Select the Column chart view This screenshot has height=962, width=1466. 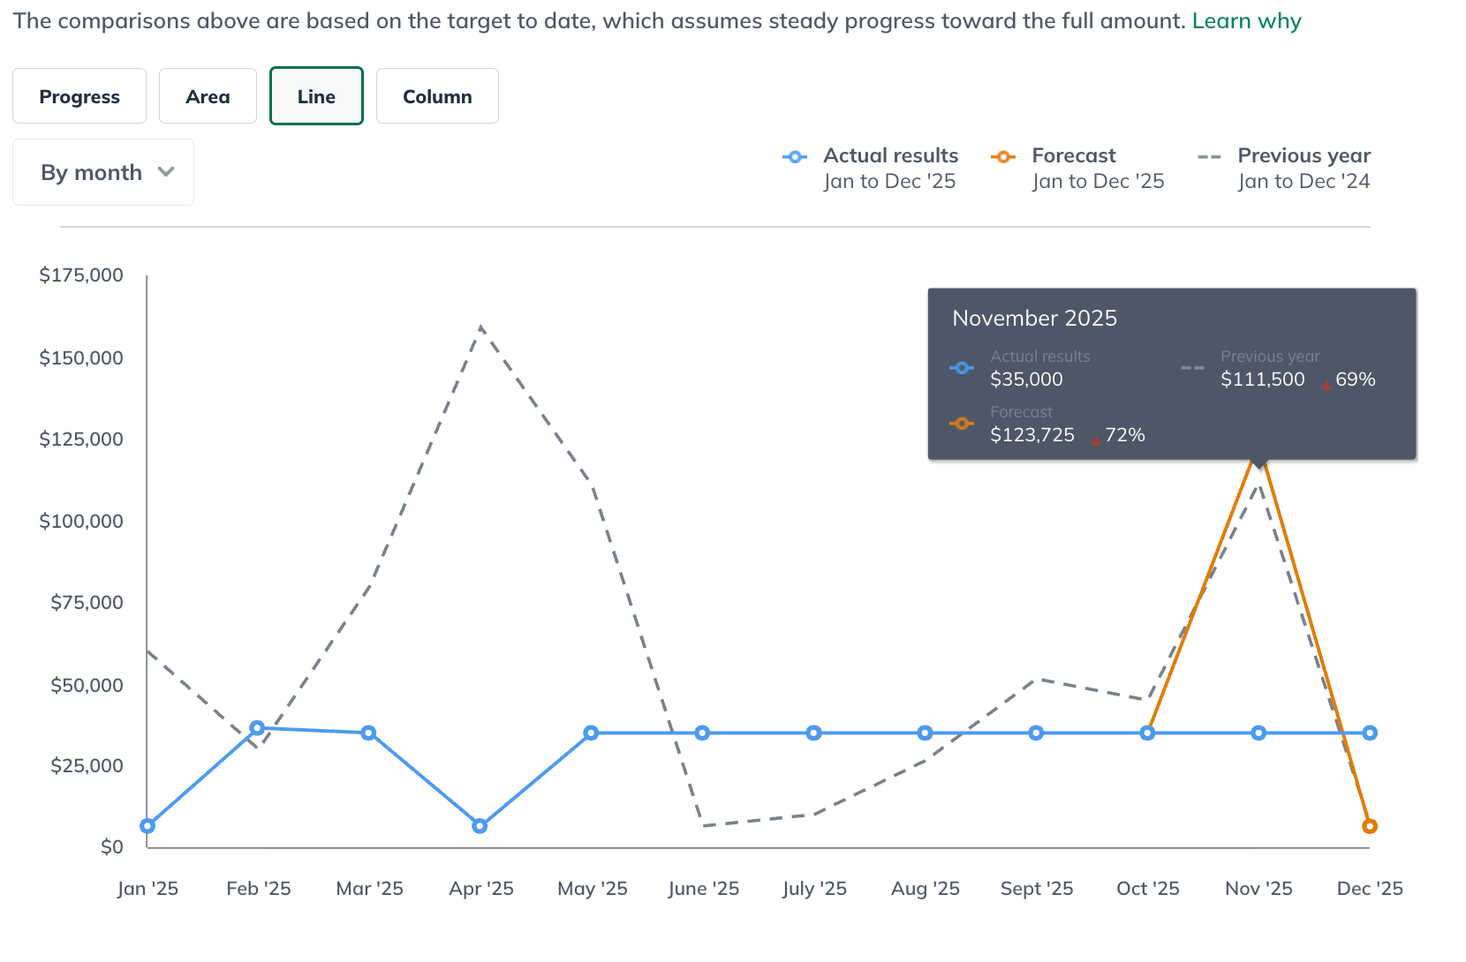437,96
